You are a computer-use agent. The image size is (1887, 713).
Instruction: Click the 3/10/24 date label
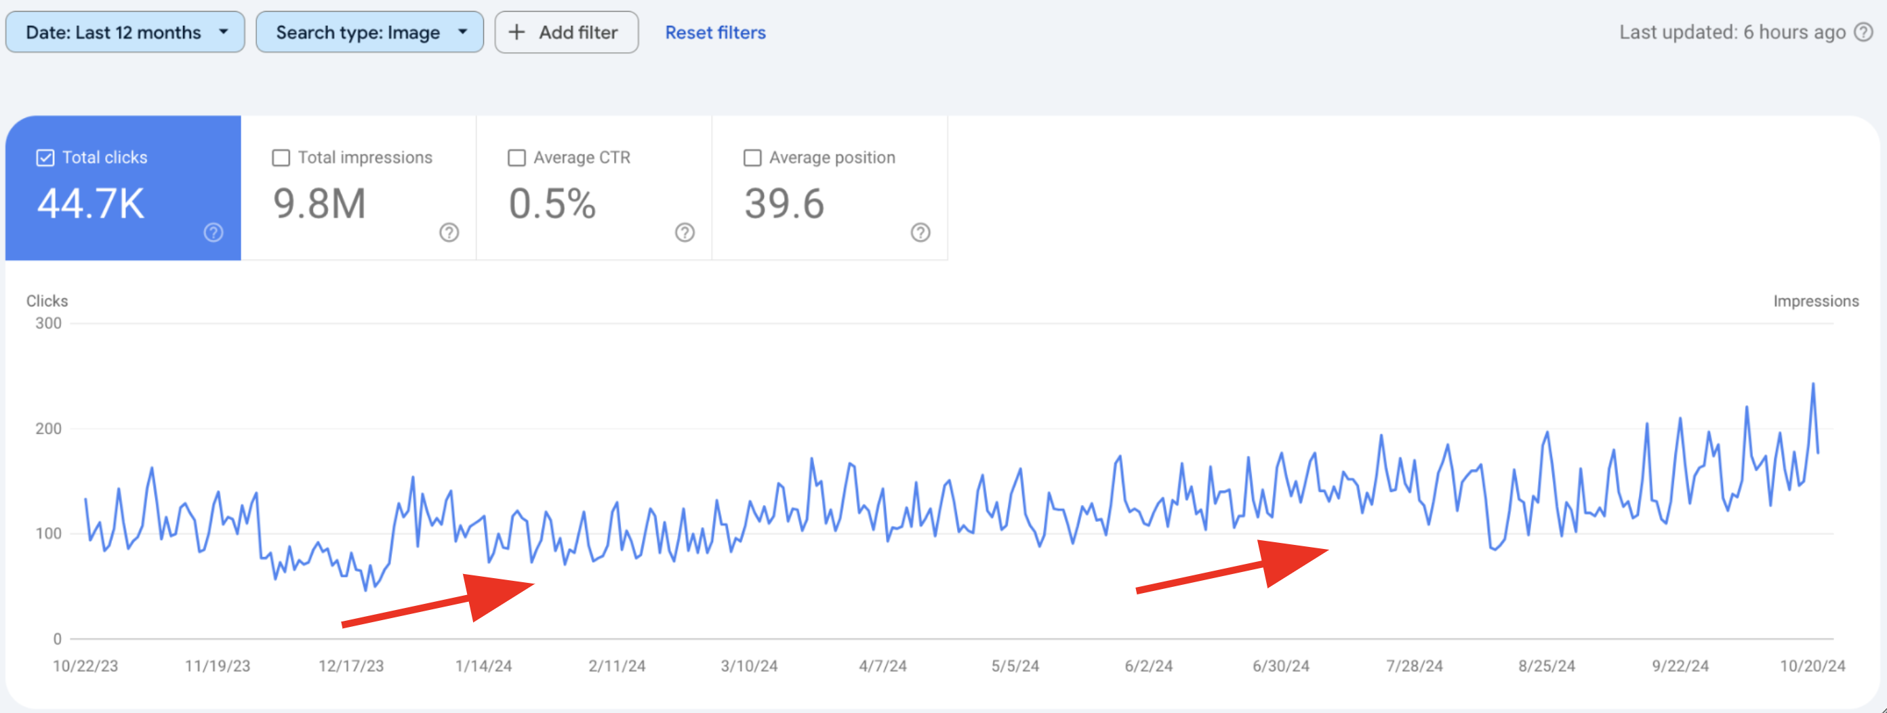click(x=750, y=666)
